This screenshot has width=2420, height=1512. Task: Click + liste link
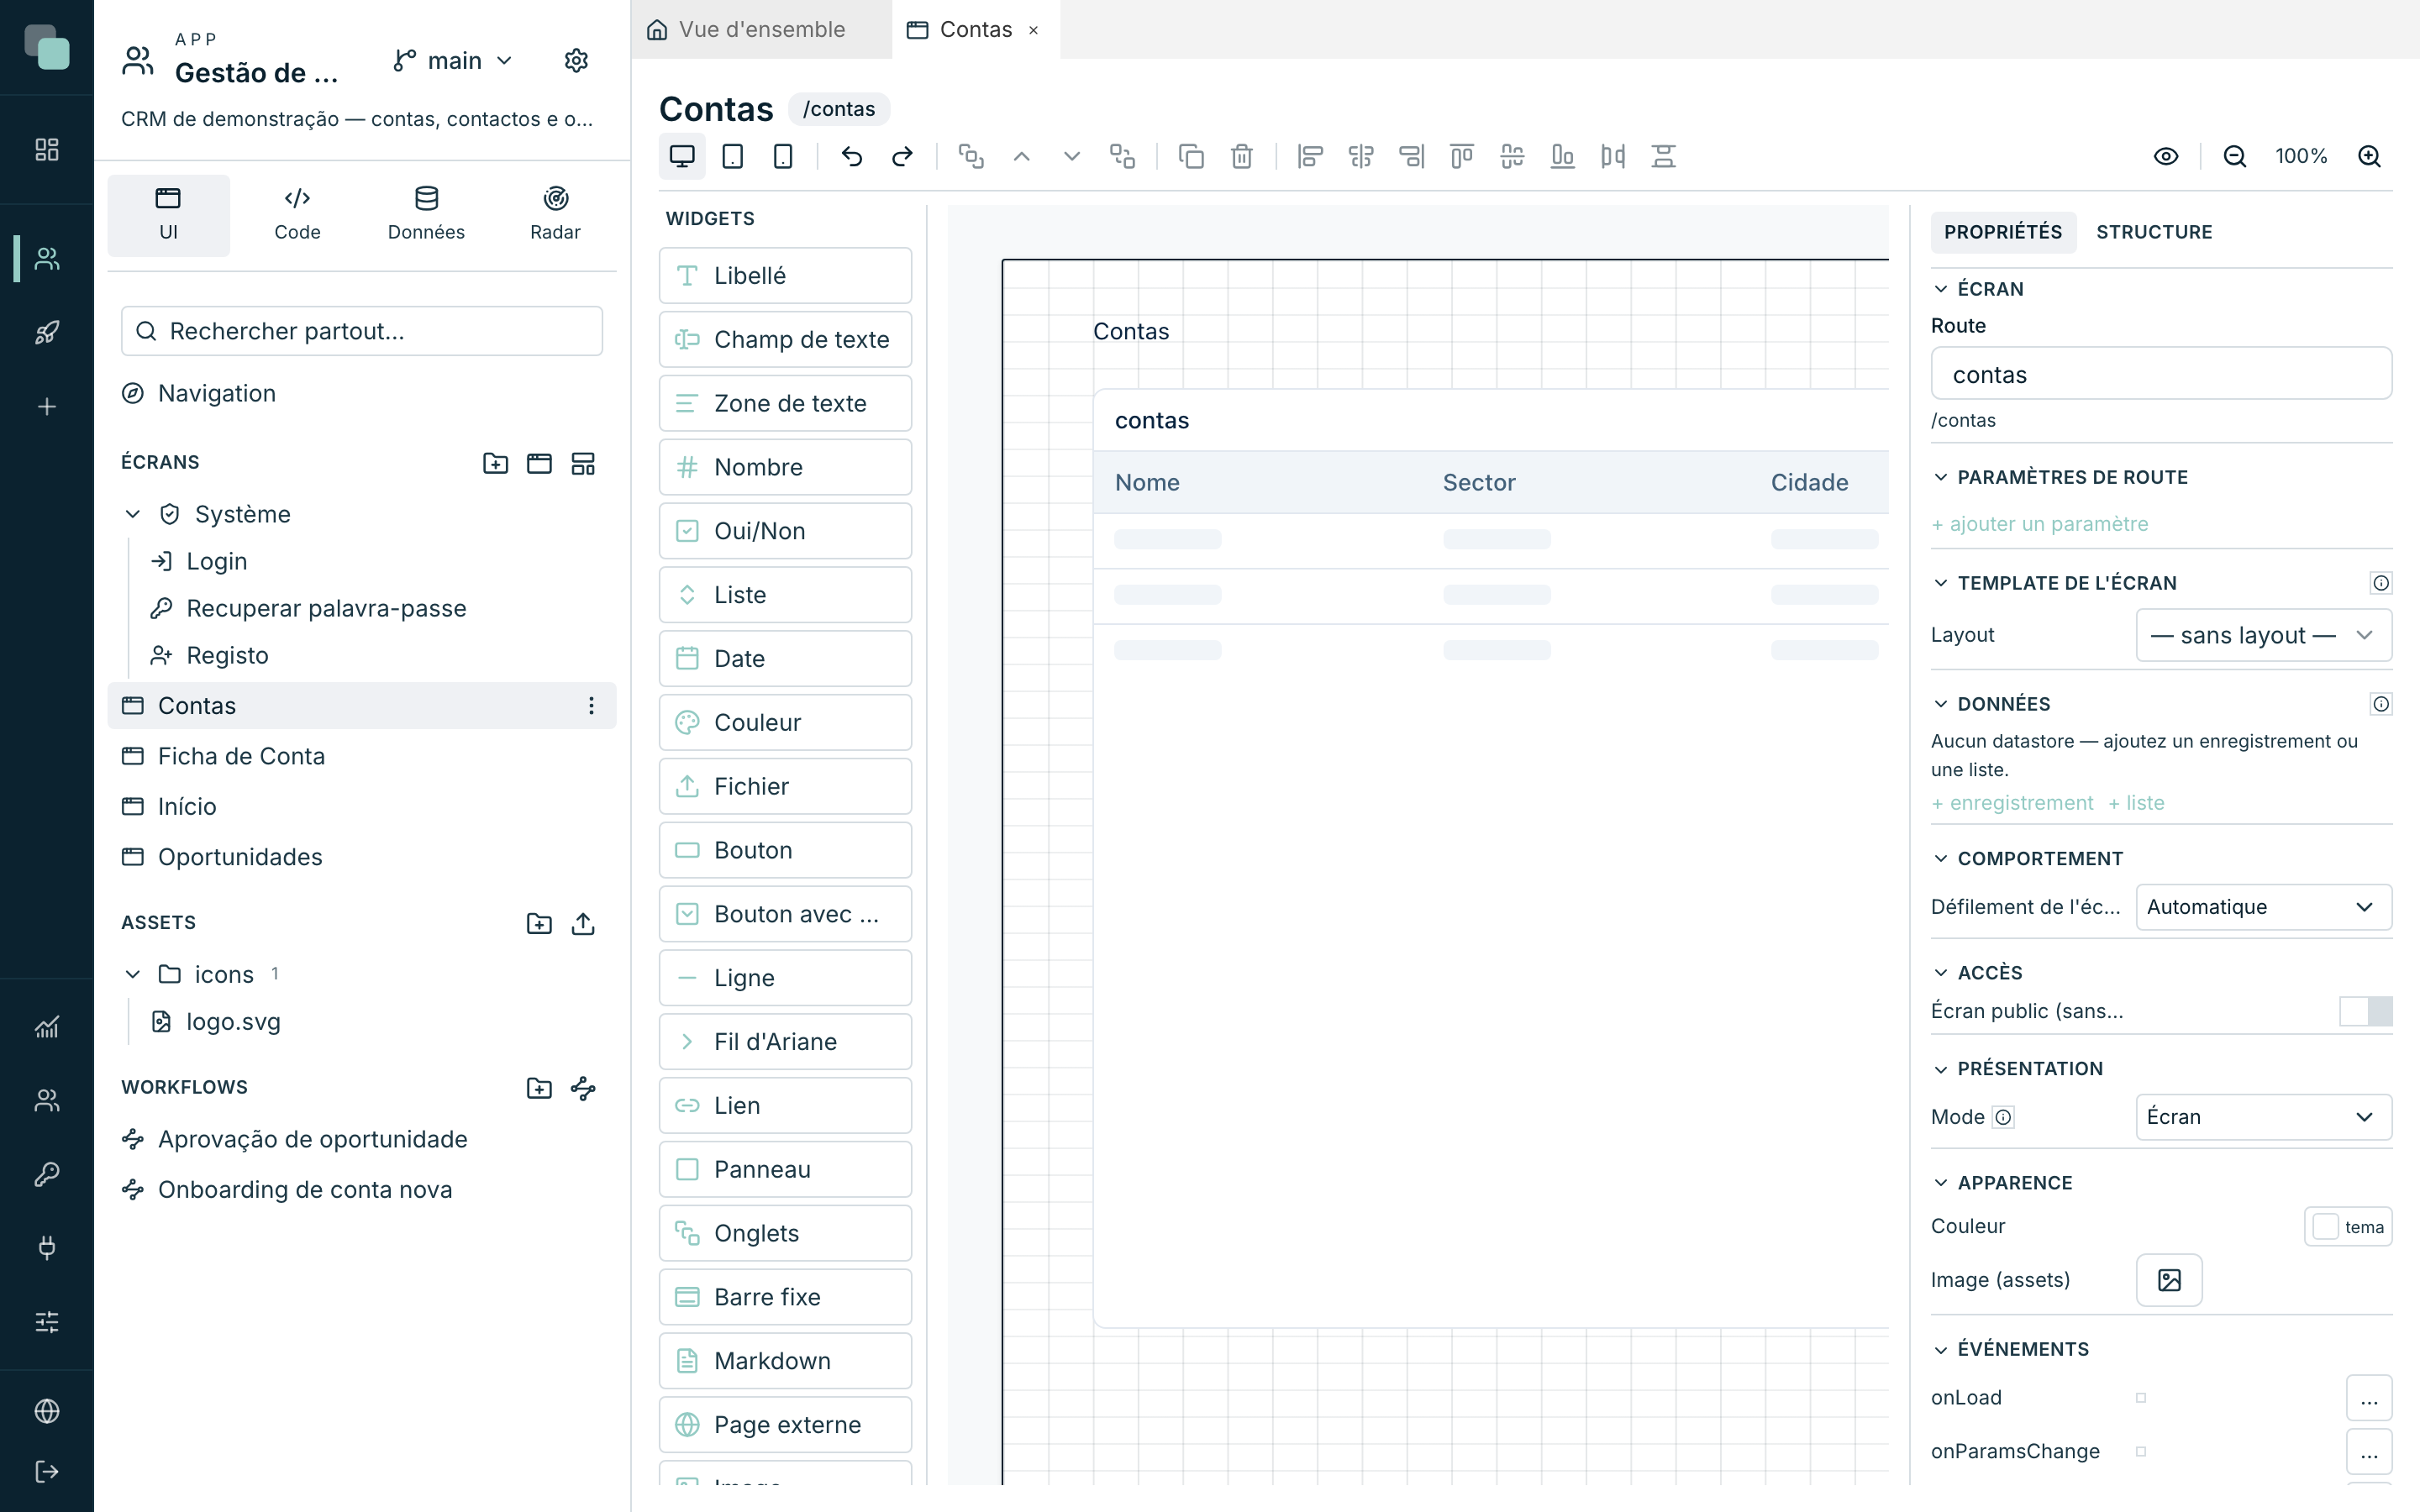pos(2136,803)
